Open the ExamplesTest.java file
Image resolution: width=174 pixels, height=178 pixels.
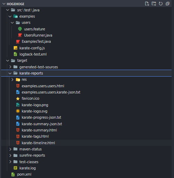click(x=36, y=41)
